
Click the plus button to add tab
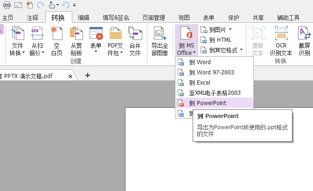click(x=88, y=75)
